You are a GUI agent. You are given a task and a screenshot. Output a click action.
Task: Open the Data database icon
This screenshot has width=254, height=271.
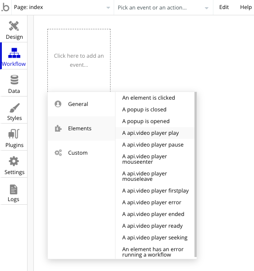pos(14,80)
